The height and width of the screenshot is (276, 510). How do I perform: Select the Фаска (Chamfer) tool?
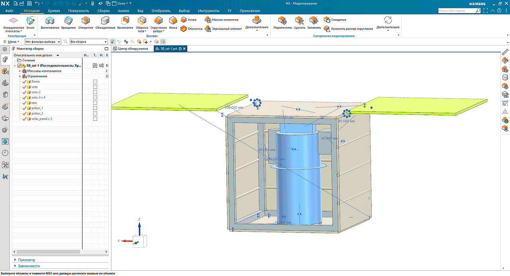[x=173, y=23]
